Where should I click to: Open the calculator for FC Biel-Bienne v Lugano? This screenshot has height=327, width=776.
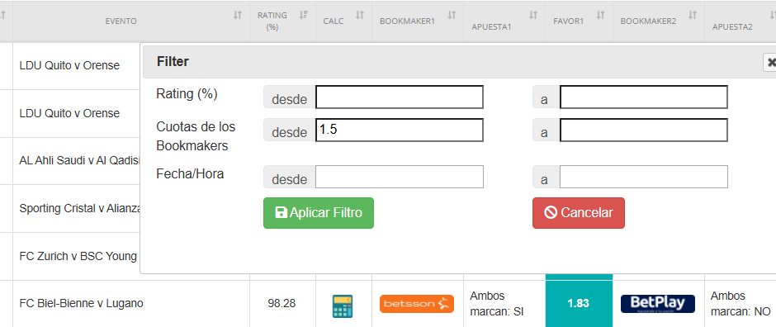(x=343, y=306)
